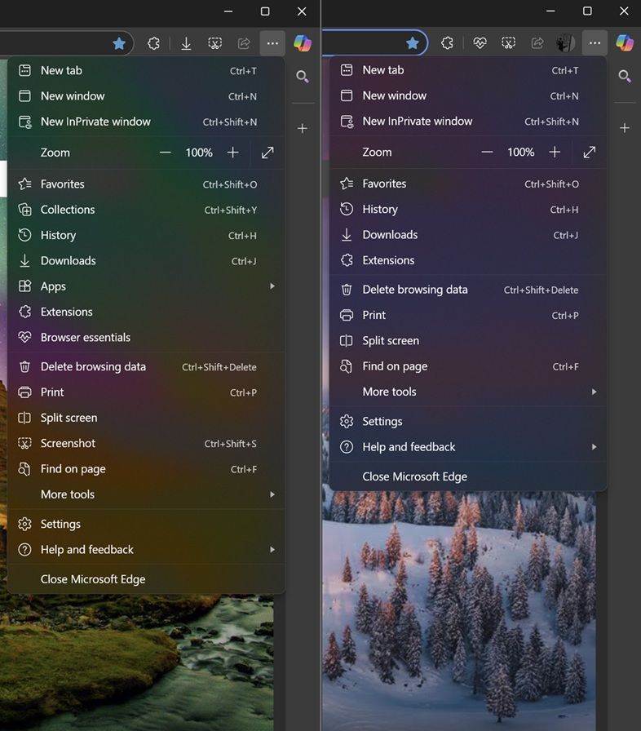Click Browser essentials heart icon in right toolbar

[480, 43]
